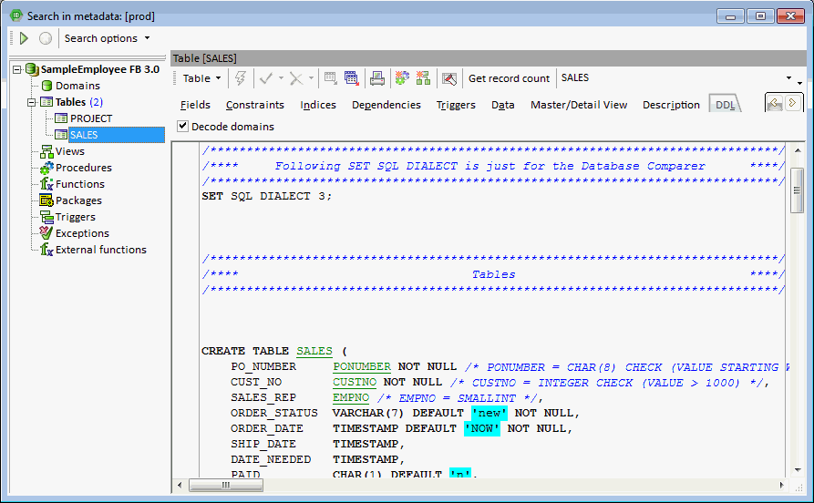Click Get record count button

(509, 78)
